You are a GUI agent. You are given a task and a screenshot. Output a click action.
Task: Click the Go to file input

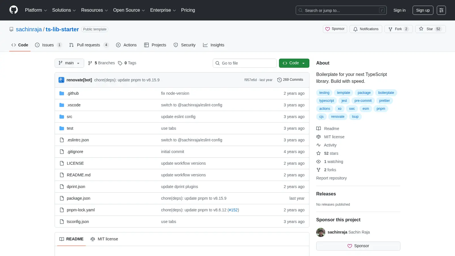(245, 63)
